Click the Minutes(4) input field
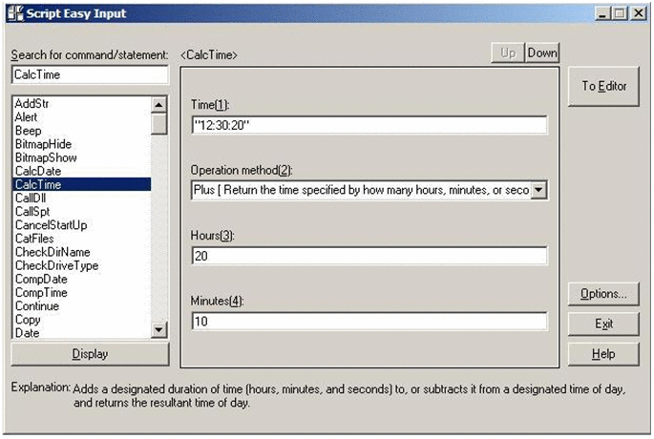654x439 pixels. click(369, 321)
